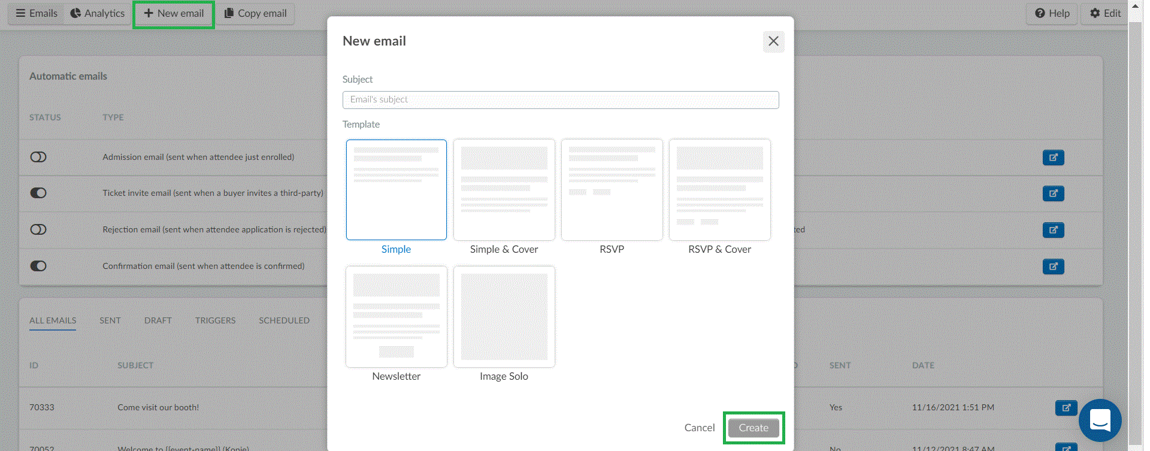The width and height of the screenshot is (1150, 451).
Task: Click the Ticket invite email row text
Action: click(213, 193)
